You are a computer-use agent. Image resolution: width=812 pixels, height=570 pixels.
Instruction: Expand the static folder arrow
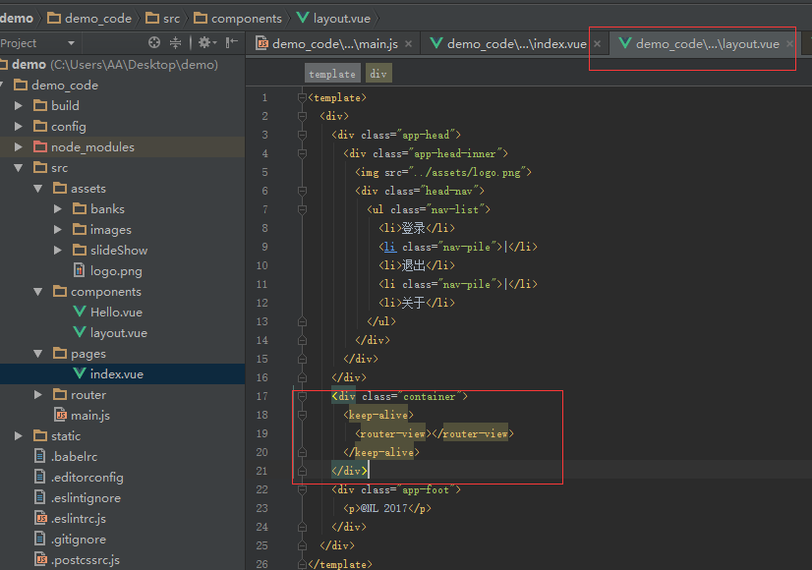click(x=19, y=436)
